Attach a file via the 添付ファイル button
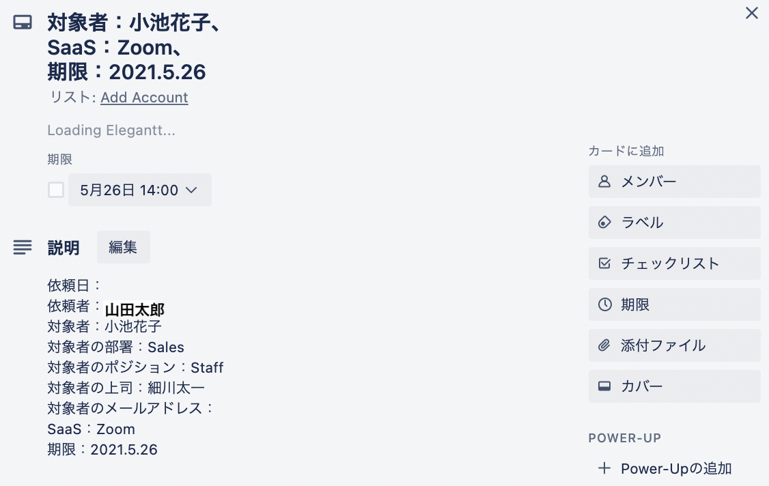 [x=674, y=345]
